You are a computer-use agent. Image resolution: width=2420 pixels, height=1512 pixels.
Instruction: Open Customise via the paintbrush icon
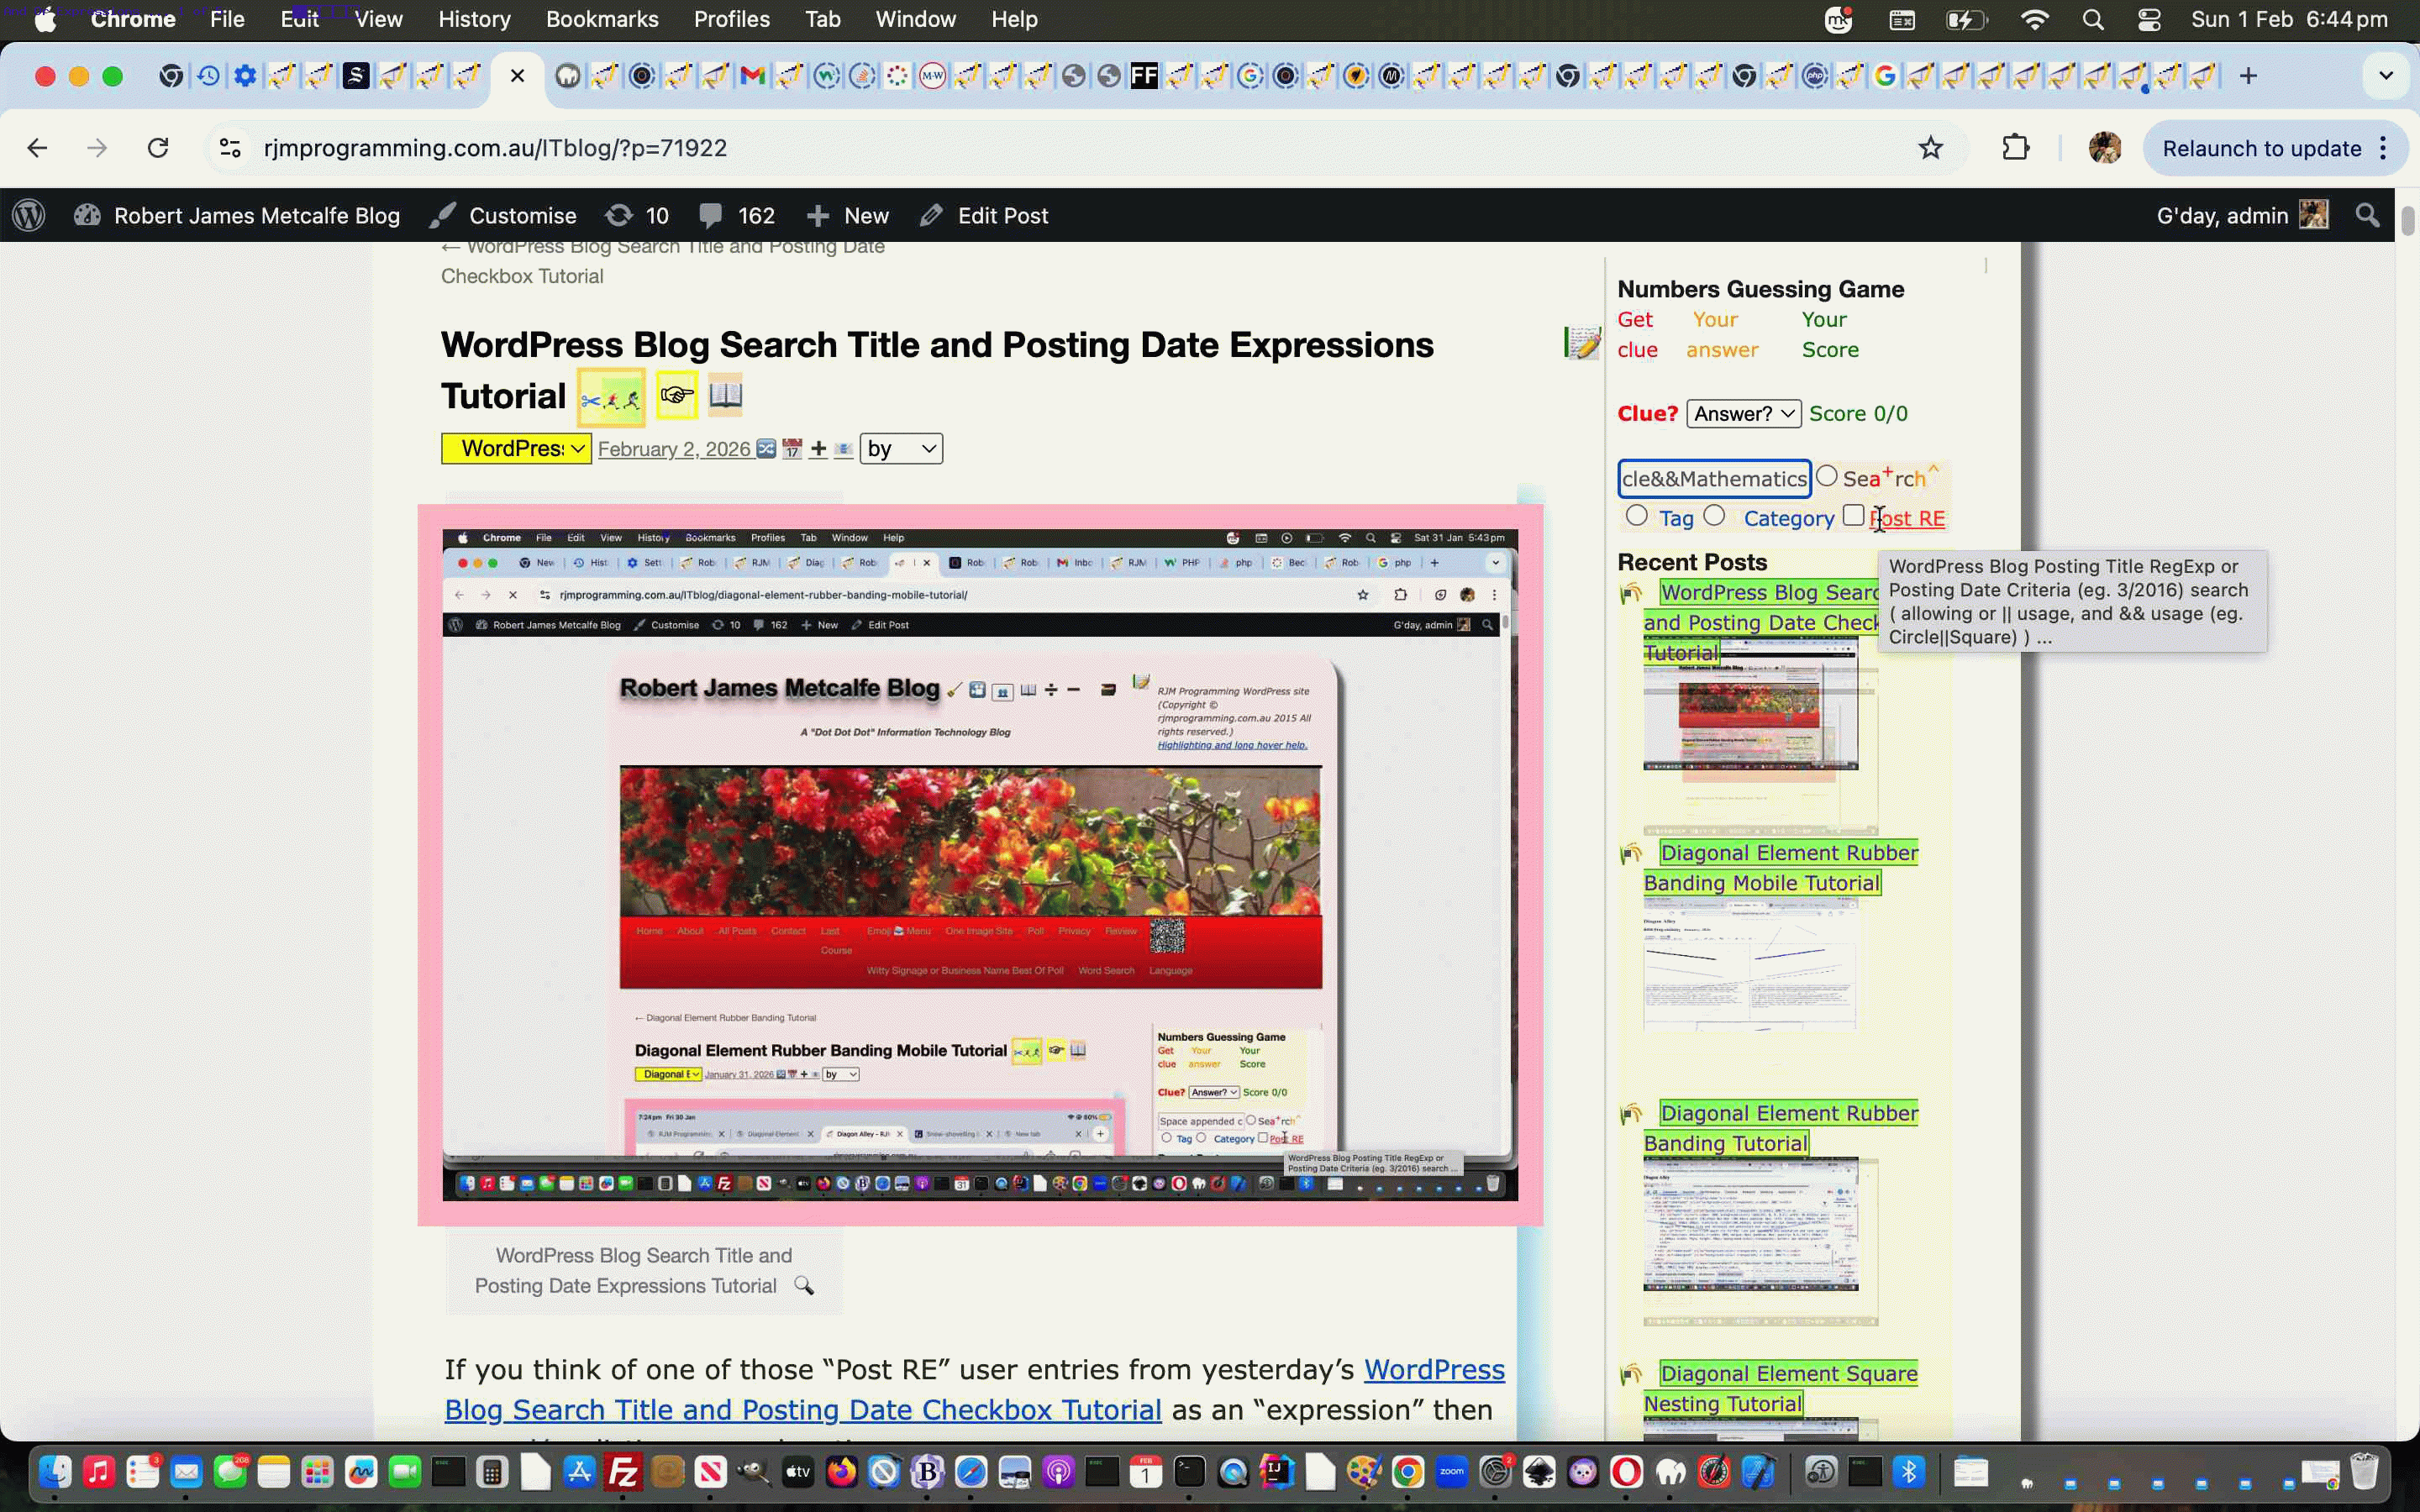point(444,214)
